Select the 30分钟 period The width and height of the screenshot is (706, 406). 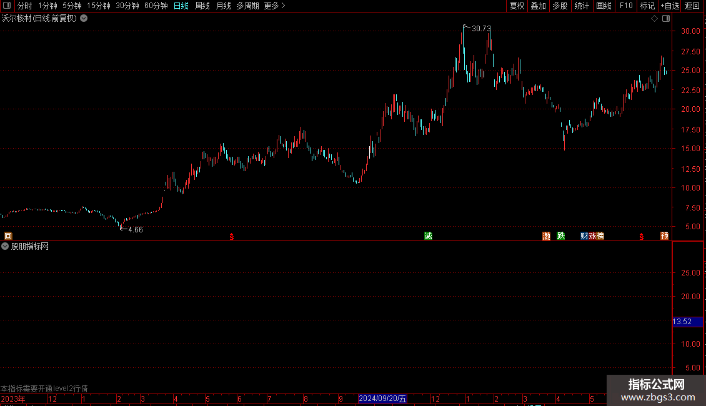(x=127, y=6)
